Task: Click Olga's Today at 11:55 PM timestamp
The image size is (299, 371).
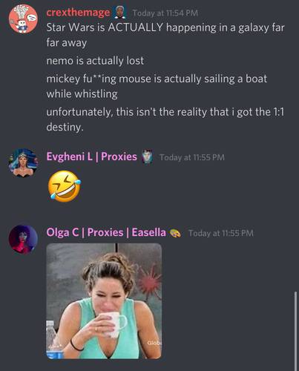Action: pyautogui.click(x=221, y=233)
